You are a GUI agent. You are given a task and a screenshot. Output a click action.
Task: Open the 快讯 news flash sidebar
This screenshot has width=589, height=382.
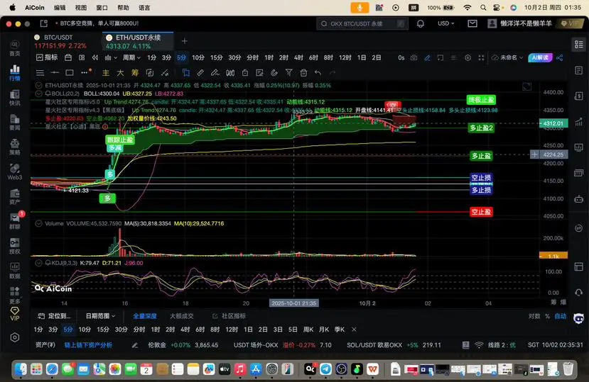[x=15, y=98]
